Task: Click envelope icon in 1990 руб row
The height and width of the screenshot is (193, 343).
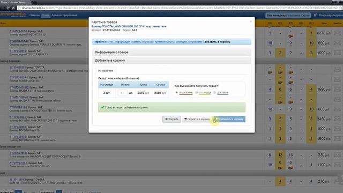Action: point(337,90)
